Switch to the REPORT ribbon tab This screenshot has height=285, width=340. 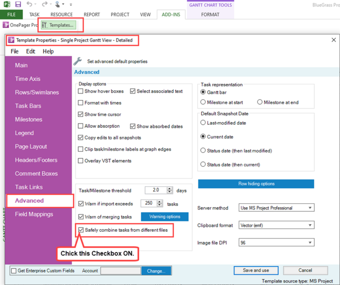pos(92,15)
